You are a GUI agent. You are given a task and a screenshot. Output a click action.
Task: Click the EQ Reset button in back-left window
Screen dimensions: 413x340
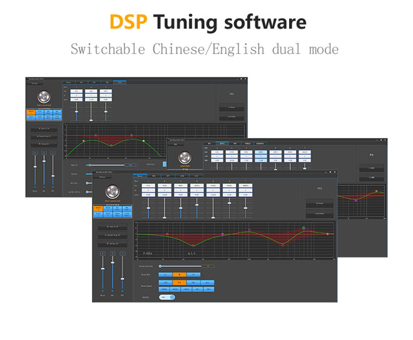[232, 107]
